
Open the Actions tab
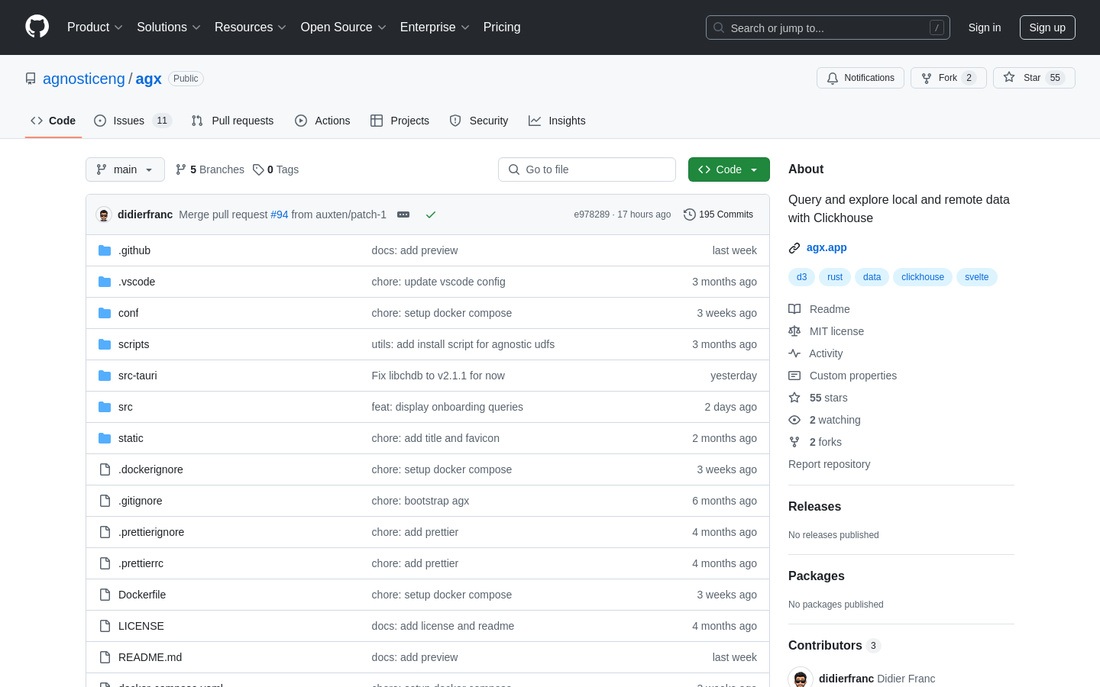pyautogui.click(x=322, y=121)
